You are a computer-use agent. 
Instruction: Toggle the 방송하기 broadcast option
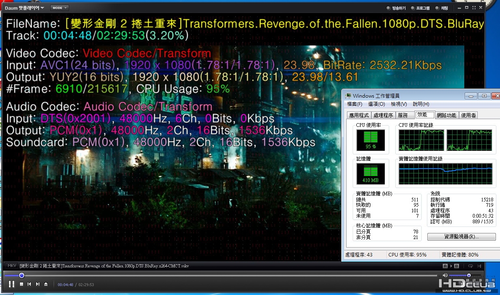tap(396, 8)
